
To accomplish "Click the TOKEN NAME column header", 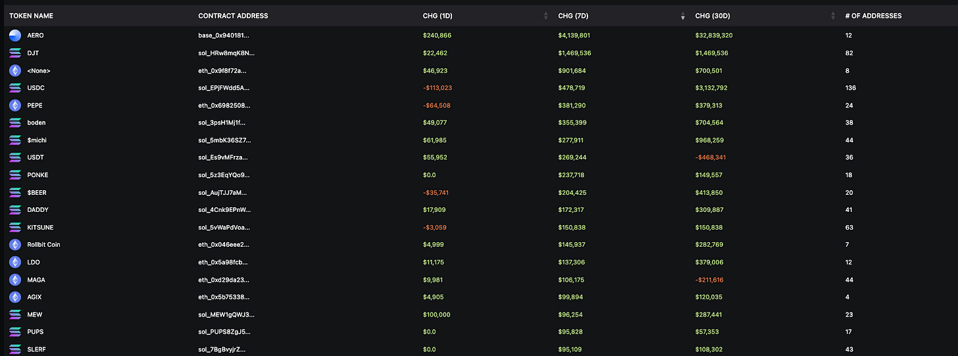I will tap(31, 16).
